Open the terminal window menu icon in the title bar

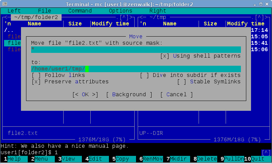(4, 3)
